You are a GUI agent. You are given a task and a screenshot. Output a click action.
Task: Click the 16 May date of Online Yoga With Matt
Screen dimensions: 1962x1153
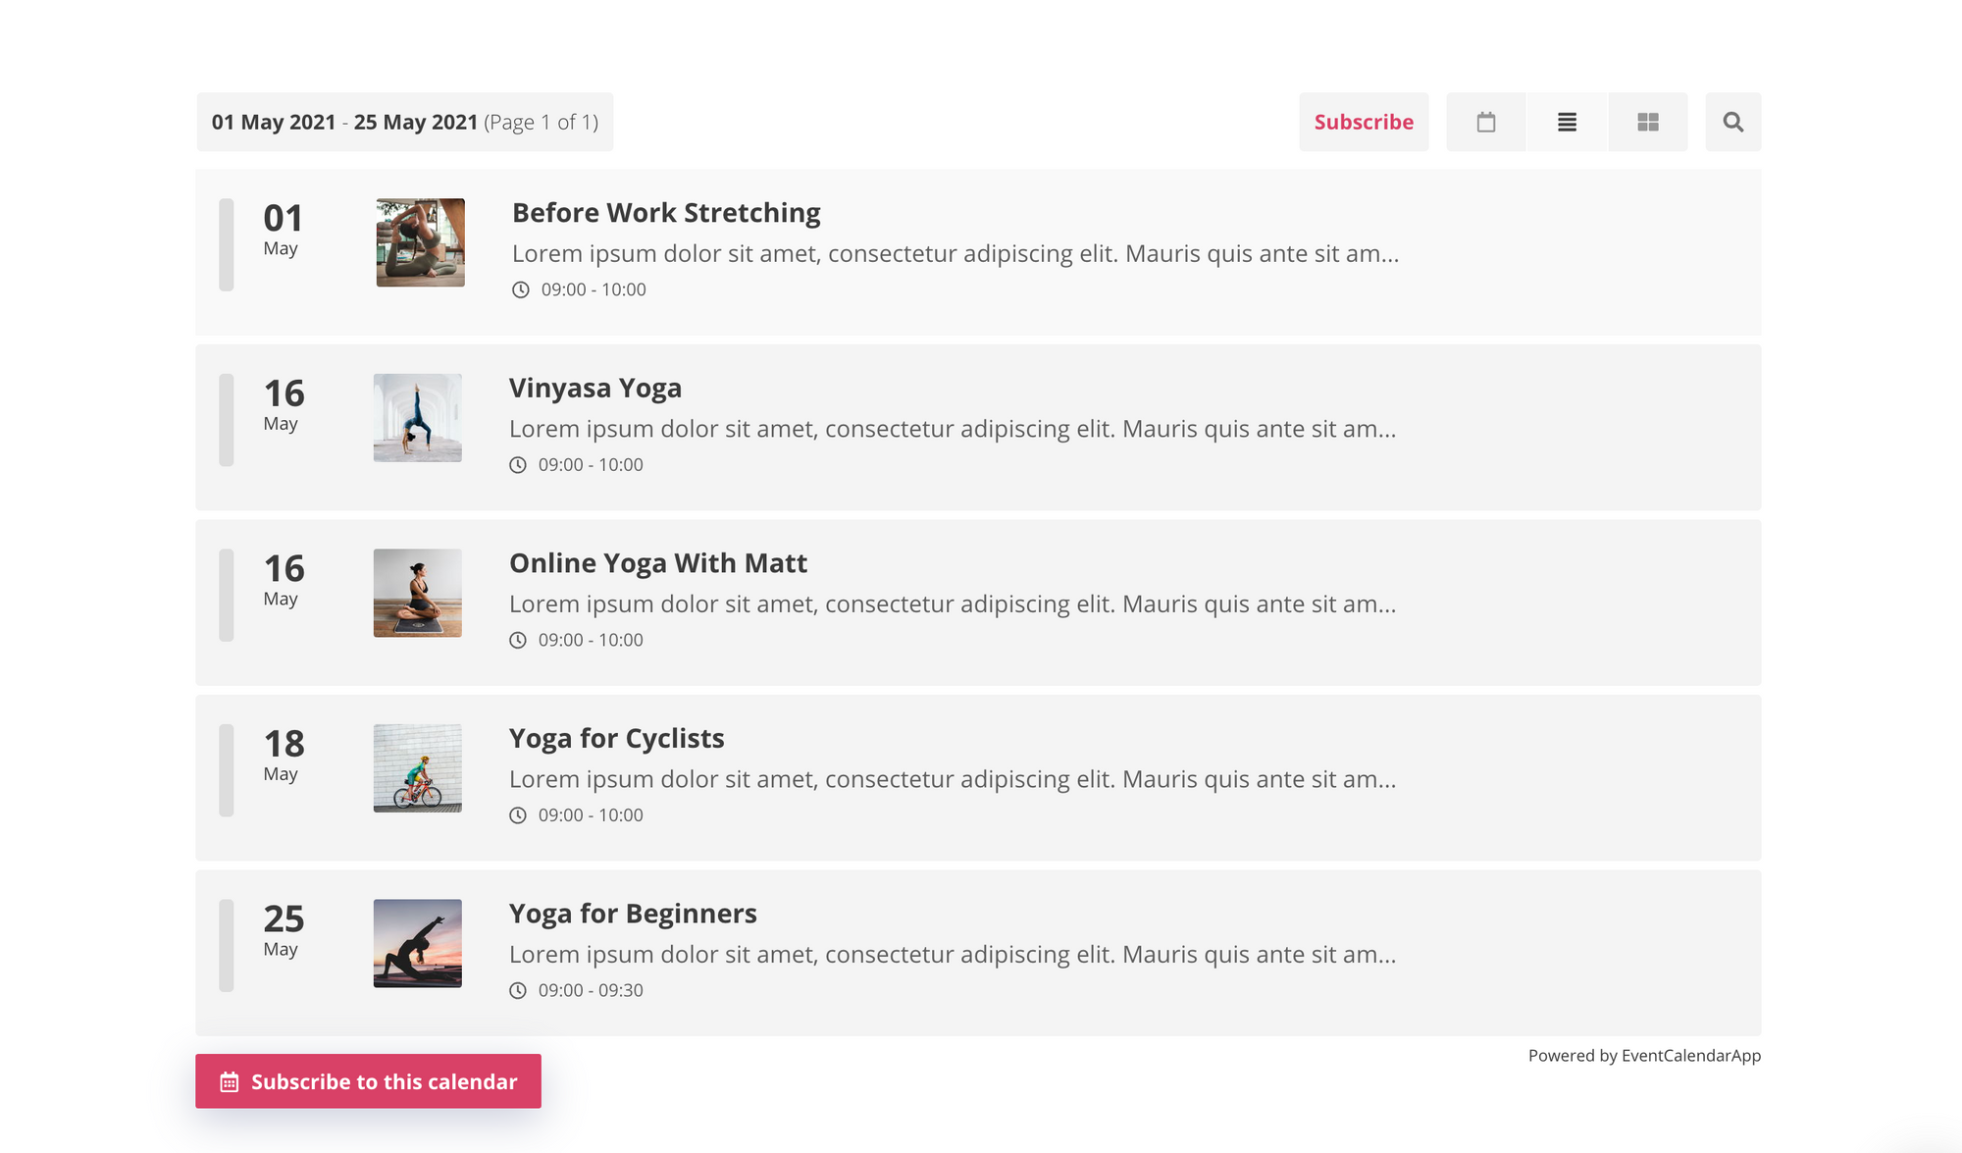[x=284, y=579]
